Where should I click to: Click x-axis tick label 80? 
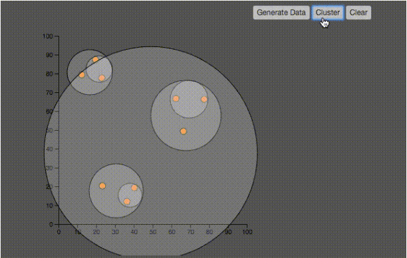[209, 232]
